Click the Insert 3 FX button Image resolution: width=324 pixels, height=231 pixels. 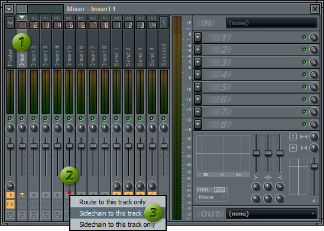coord(46,204)
